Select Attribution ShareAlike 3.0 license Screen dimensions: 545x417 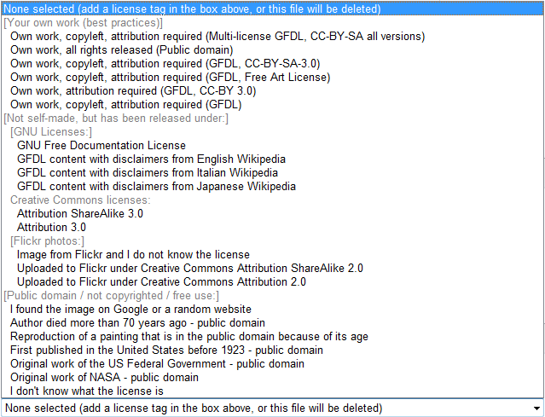coord(79,214)
